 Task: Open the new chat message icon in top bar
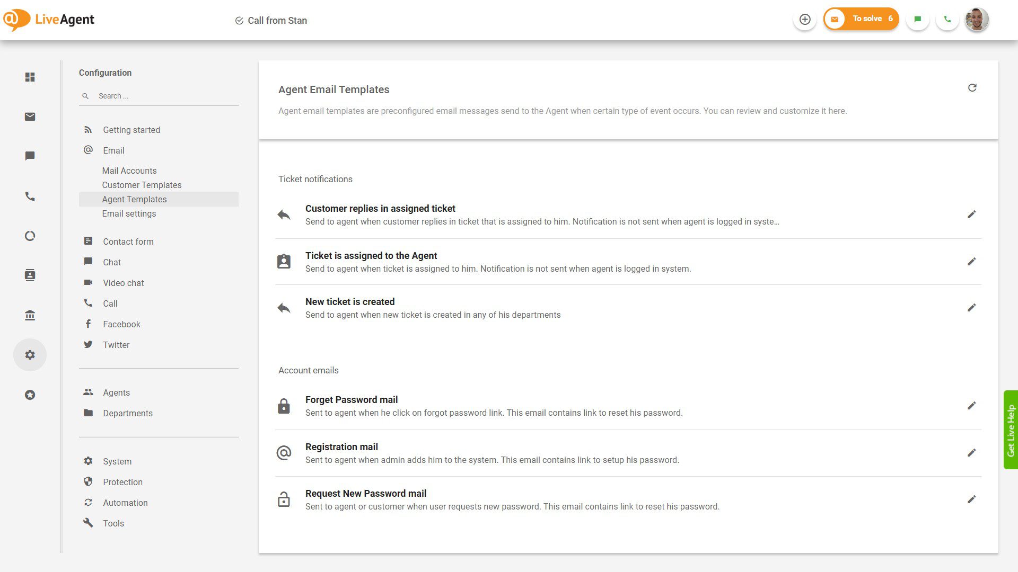point(917,19)
